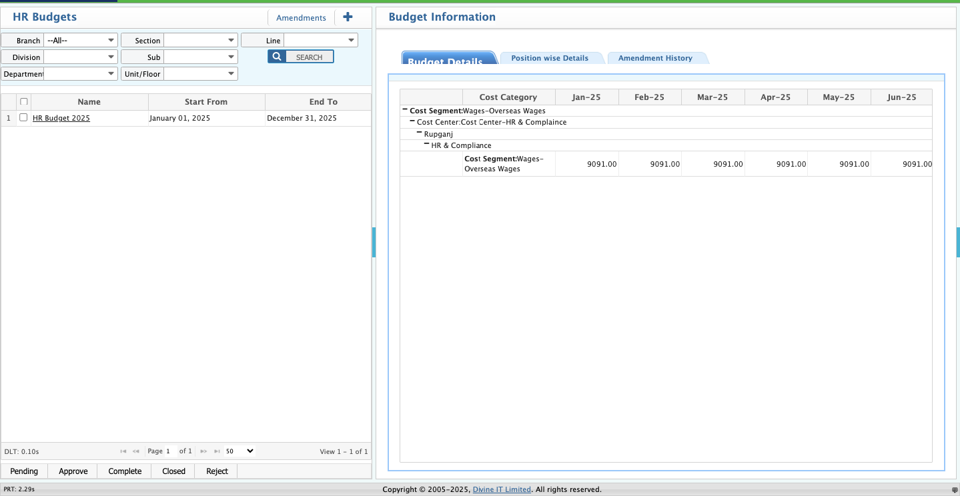
Task: Click the printer icon in the status bar
Action: pyautogui.click(x=954, y=489)
